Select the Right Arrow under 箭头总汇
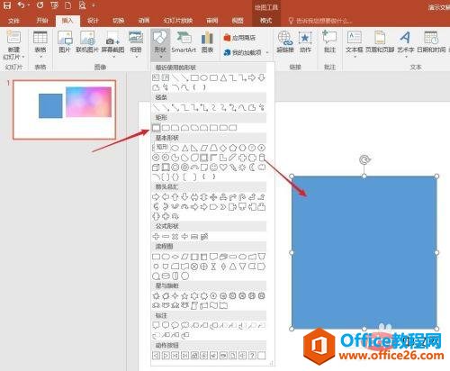The image size is (450, 371). coord(156,197)
